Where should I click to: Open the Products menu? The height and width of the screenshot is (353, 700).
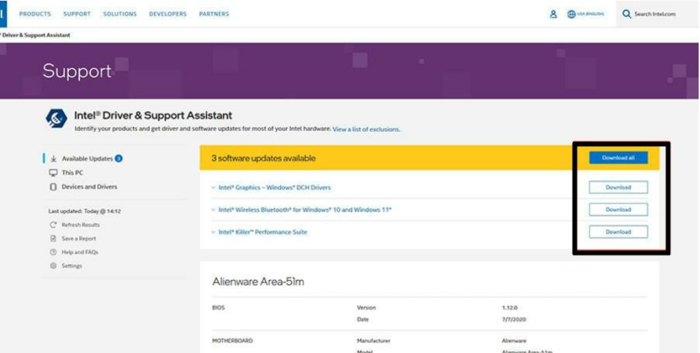(x=35, y=14)
